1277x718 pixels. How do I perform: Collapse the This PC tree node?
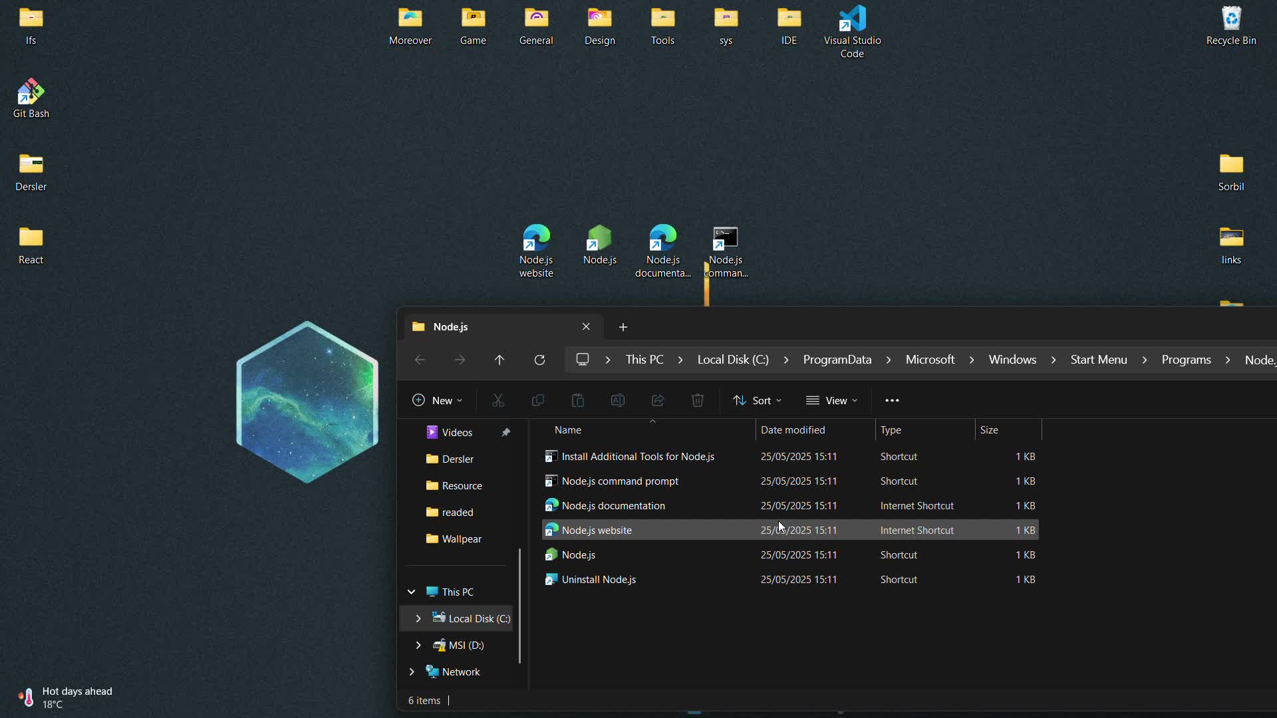[x=412, y=592]
